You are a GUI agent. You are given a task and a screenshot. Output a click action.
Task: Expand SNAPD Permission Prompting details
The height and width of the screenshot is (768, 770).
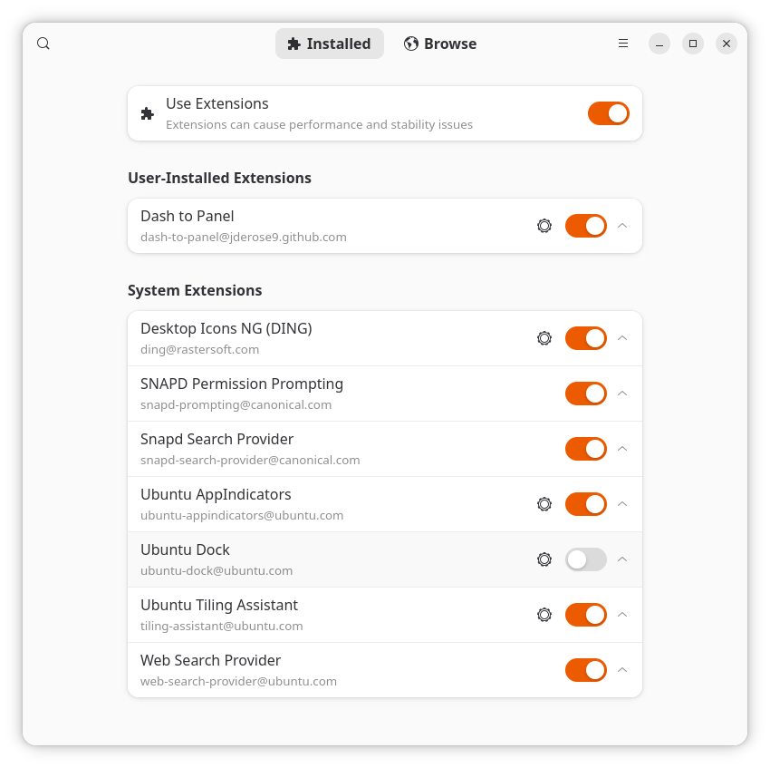[x=622, y=394]
